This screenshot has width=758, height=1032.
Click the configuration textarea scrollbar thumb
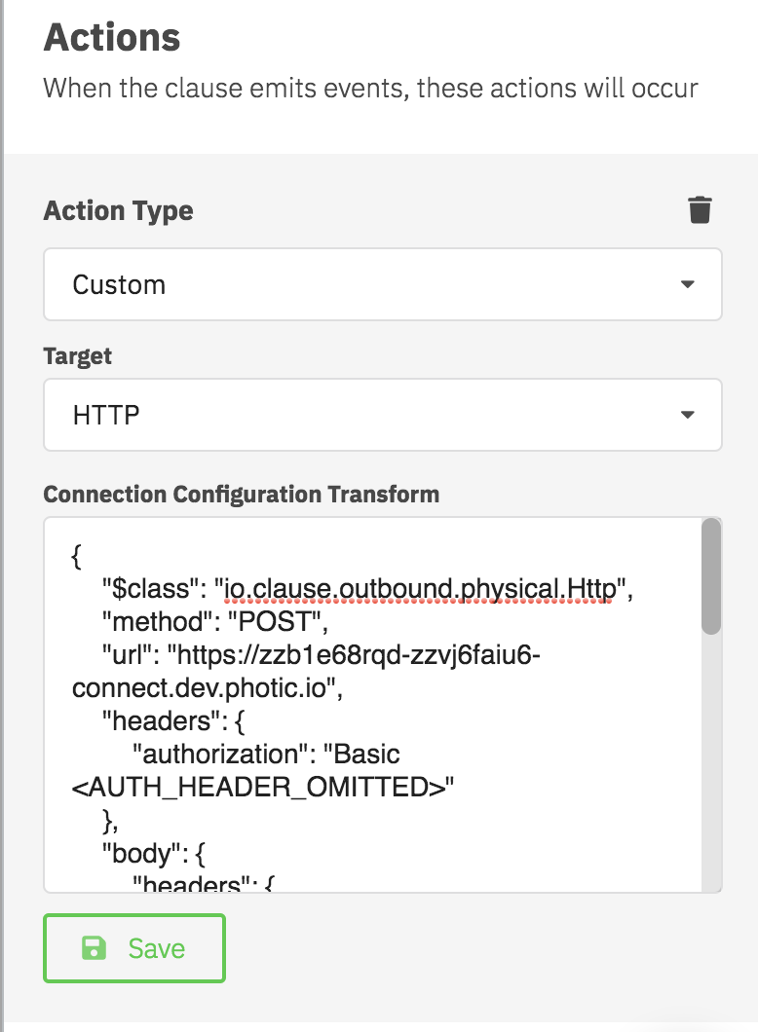(x=711, y=576)
